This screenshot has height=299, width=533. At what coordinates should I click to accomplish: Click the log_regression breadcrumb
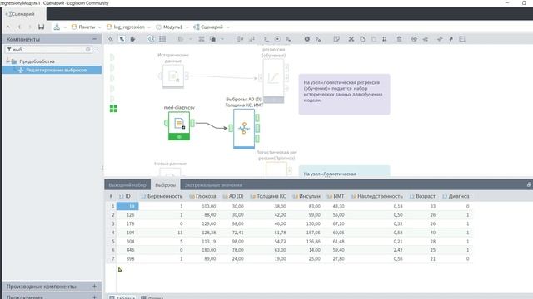[x=126, y=27]
